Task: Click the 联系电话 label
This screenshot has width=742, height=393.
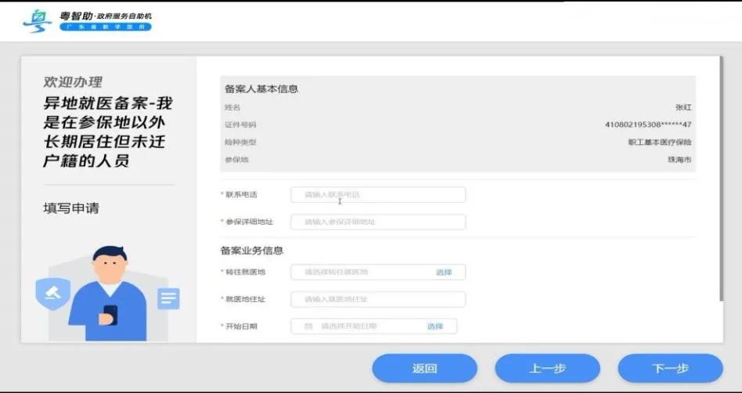Action: click(x=241, y=195)
